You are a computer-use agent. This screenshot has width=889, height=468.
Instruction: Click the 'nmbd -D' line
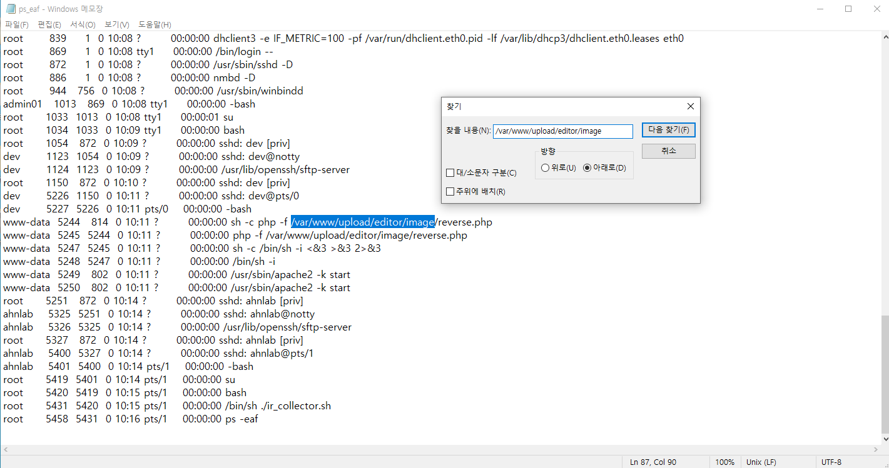[234, 77]
